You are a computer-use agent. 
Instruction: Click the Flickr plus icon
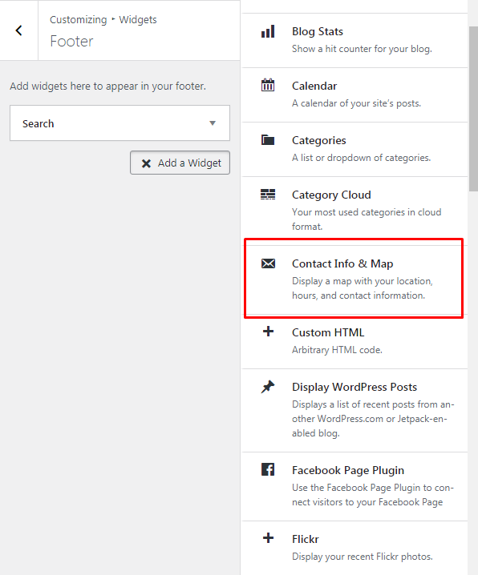[x=268, y=538]
